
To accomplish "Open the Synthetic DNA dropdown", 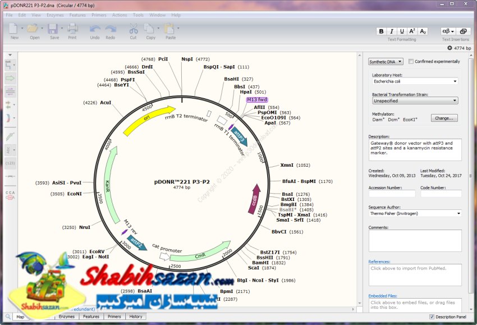I will click(386, 62).
